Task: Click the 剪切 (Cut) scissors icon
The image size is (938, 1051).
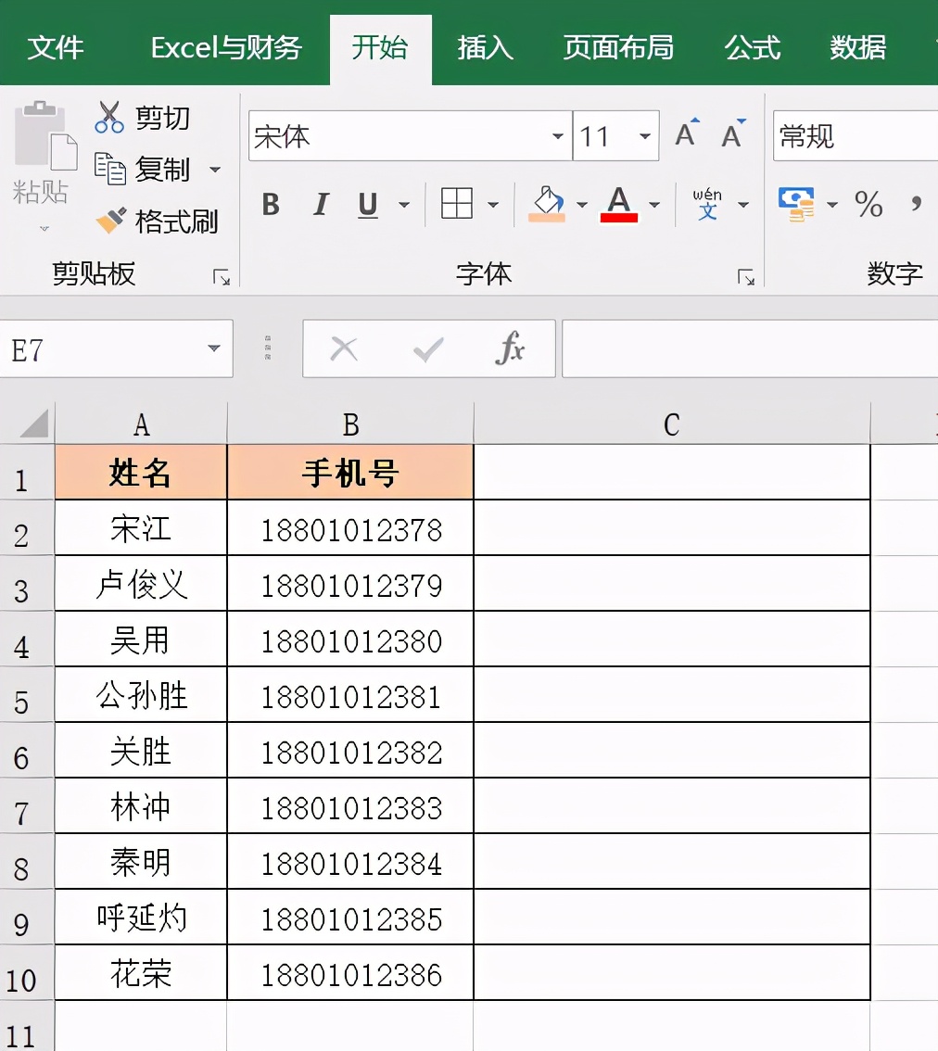Action: (109, 118)
